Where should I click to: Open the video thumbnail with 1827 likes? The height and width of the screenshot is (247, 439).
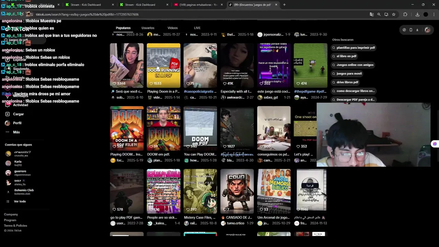coord(237,128)
